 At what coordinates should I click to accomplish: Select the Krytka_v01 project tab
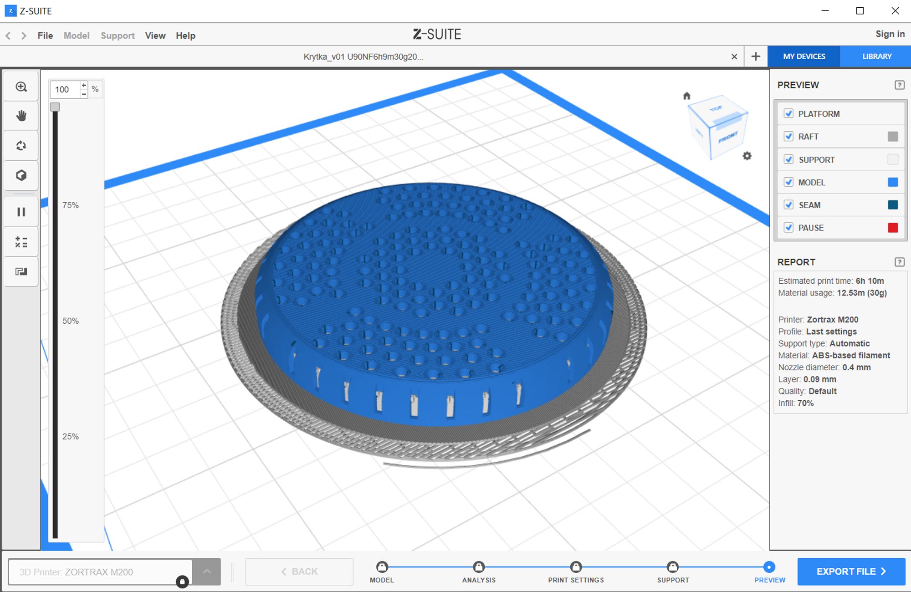click(x=363, y=56)
